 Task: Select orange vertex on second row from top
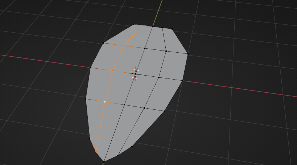124,45
